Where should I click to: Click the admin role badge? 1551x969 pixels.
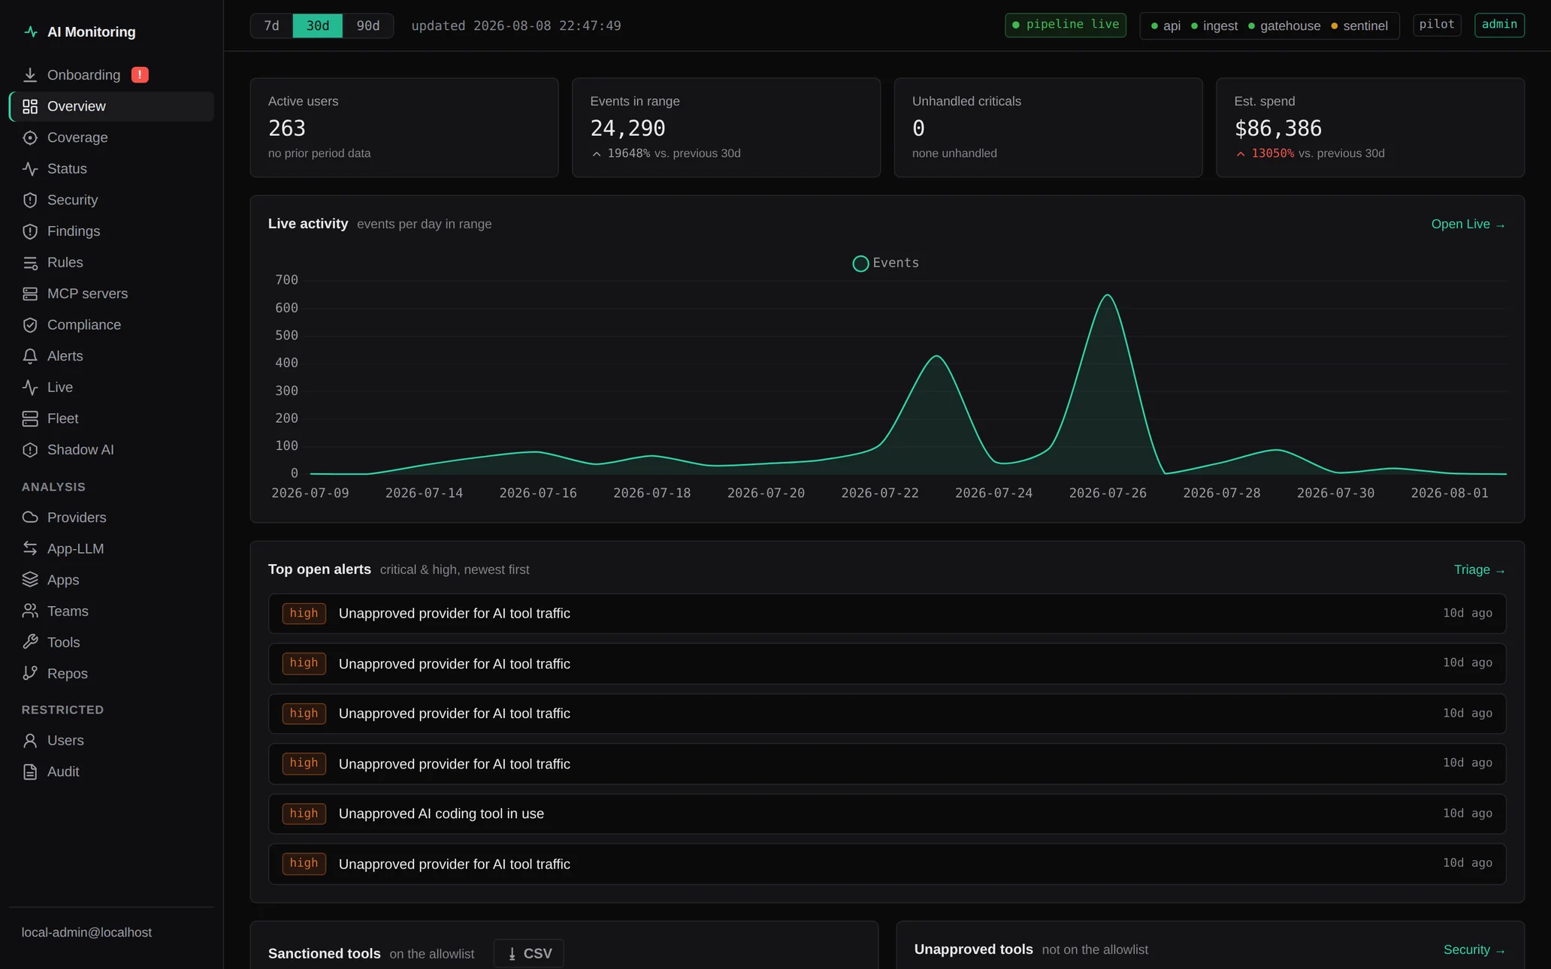[x=1499, y=25]
